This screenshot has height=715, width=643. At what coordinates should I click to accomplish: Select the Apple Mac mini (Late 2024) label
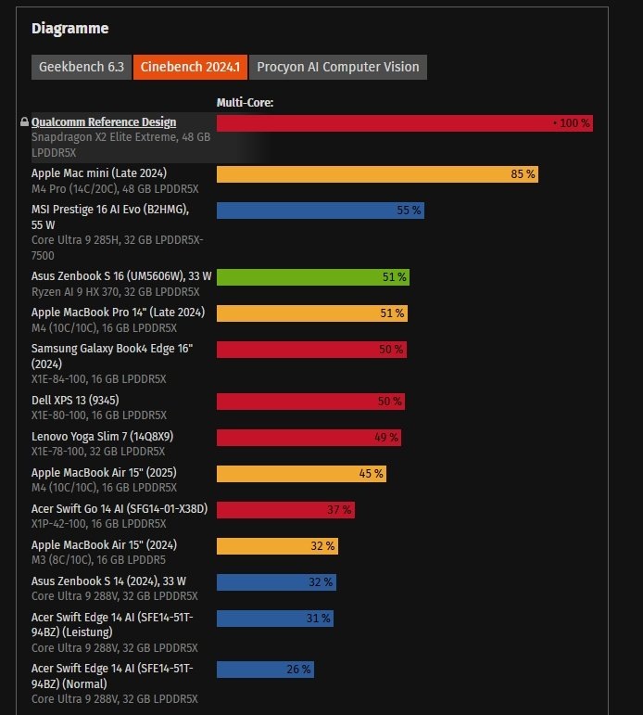point(99,173)
